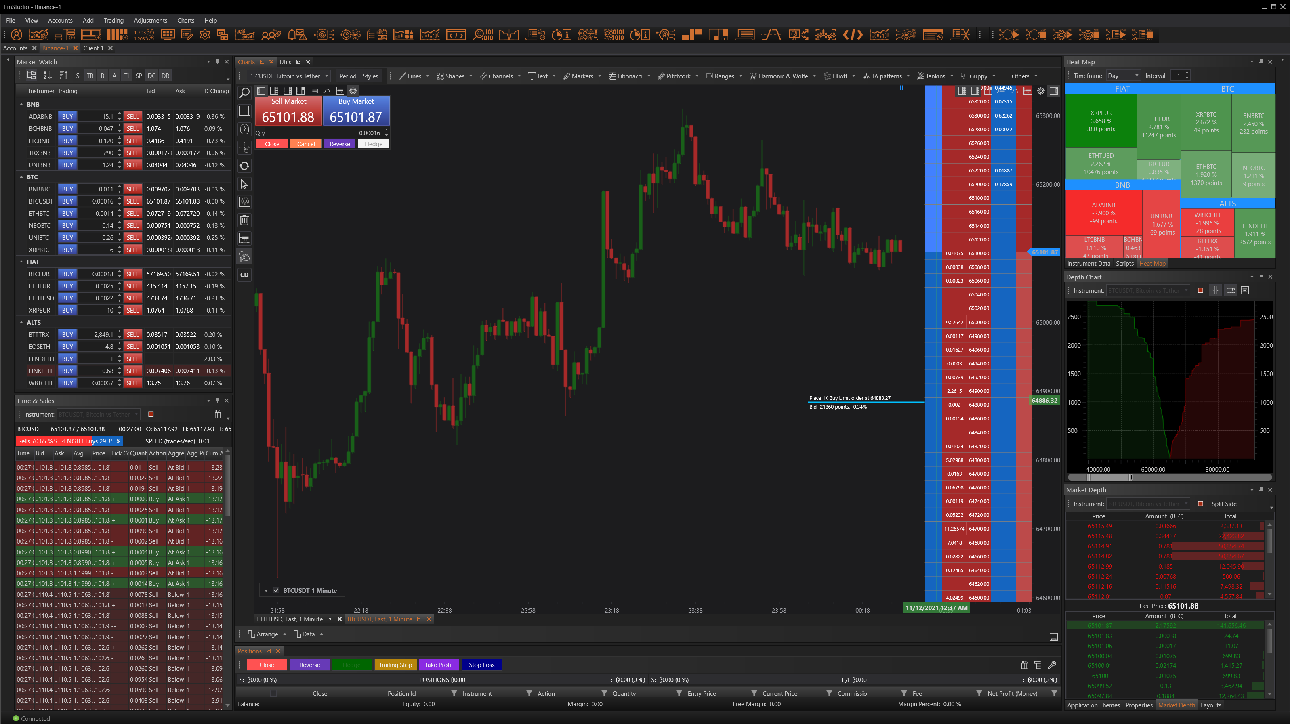
Task: Open the Heat Map Timeframe Day dropdown
Action: tap(1123, 76)
